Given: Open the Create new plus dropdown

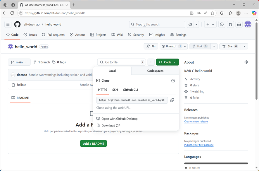Looking at the screenshot, I should (x=210, y=25).
